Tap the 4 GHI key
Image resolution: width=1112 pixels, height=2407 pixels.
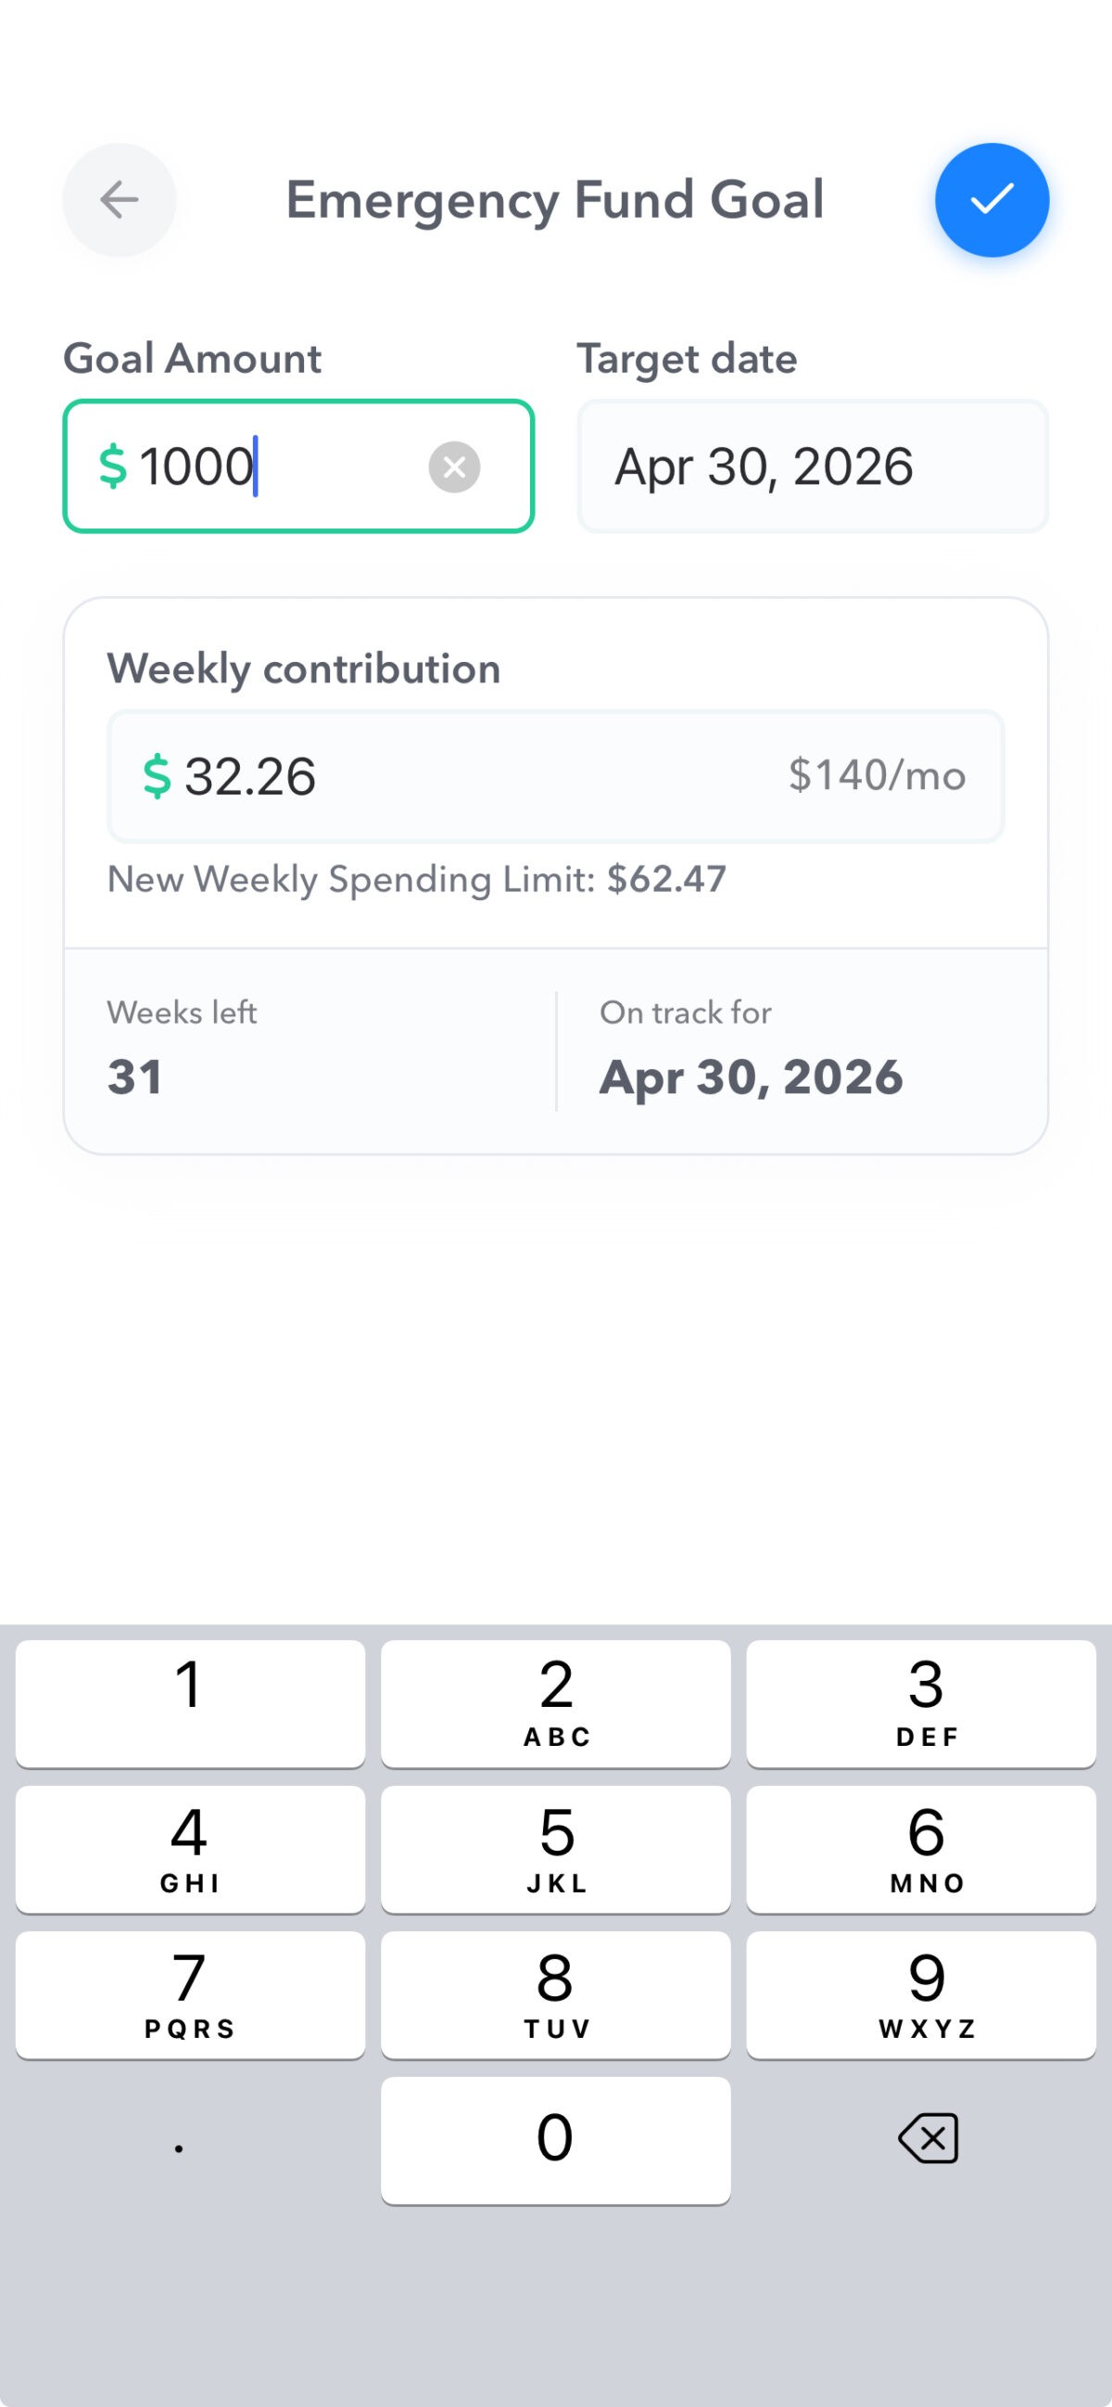tap(191, 1849)
